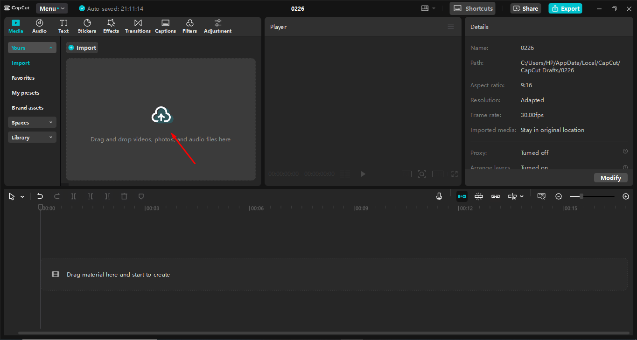Open the Library dropdown

[32, 137]
